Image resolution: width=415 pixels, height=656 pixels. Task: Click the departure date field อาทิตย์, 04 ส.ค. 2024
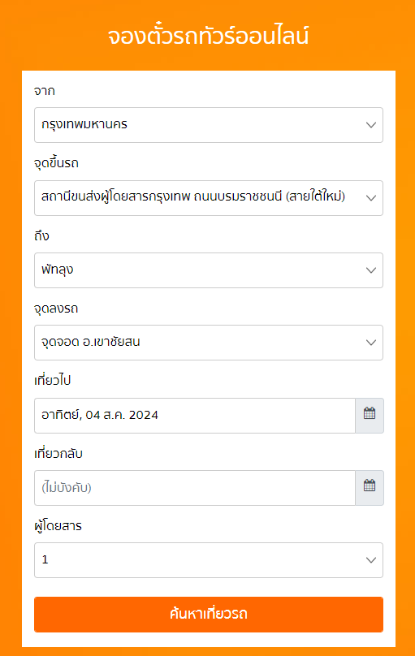point(195,416)
